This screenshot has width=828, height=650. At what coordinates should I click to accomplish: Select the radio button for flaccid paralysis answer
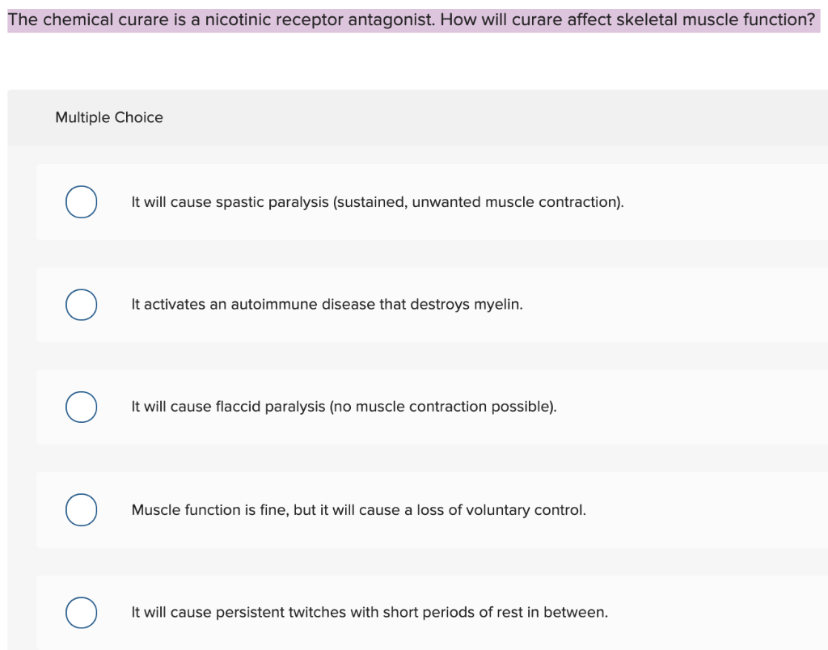point(81,407)
